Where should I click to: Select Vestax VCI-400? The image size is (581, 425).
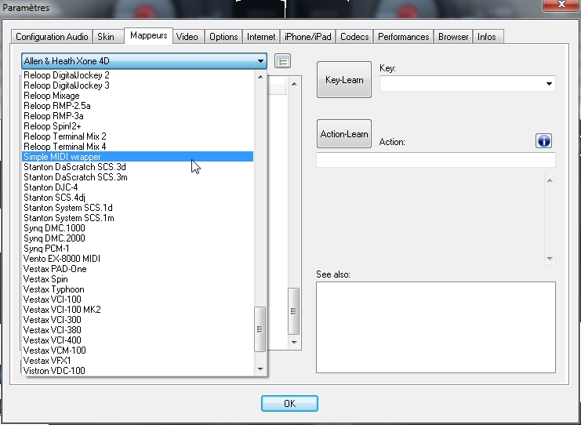137,340
